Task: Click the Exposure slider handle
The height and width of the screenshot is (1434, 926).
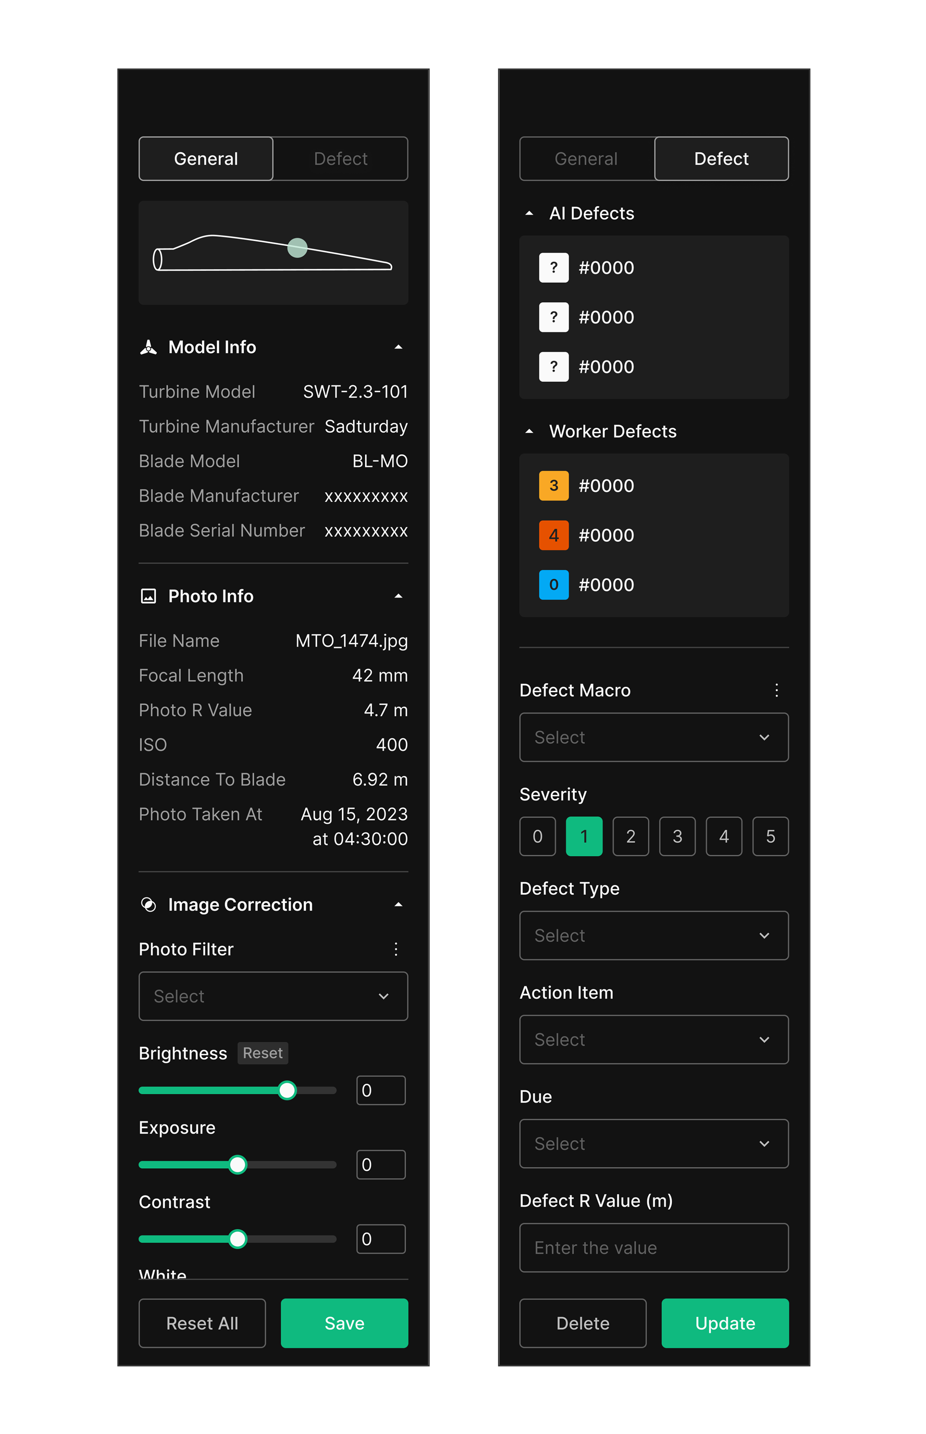Action: pos(238,1164)
